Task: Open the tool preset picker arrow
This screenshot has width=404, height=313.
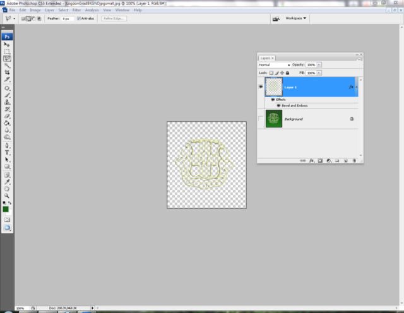Action: pyautogui.click(x=14, y=19)
